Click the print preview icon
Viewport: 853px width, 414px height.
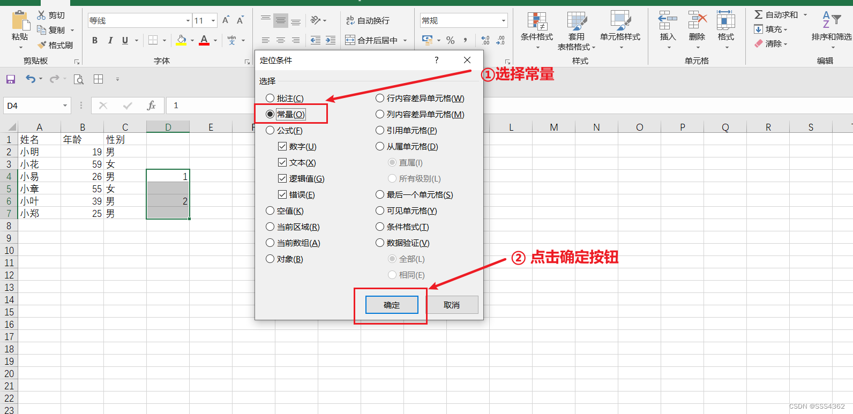(79, 79)
